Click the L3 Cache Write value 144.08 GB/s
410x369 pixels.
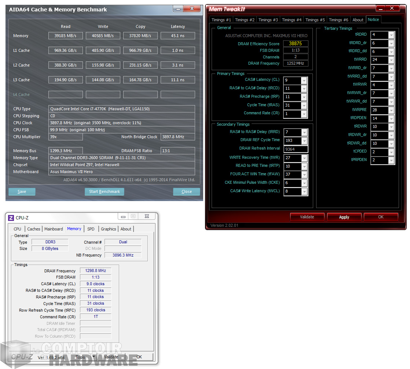pyautogui.click(x=103, y=80)
